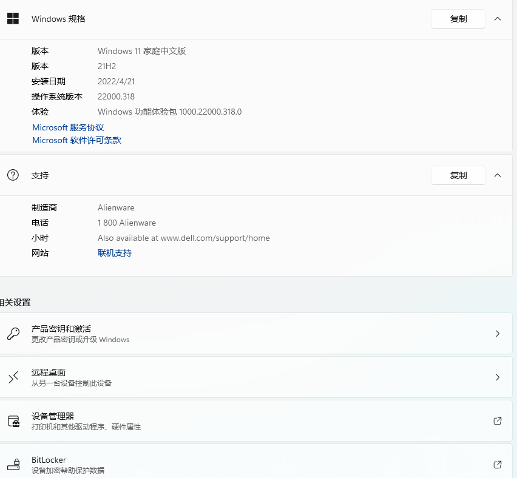
Task: Click the 小时 label
Action: [x=40, y=238]
